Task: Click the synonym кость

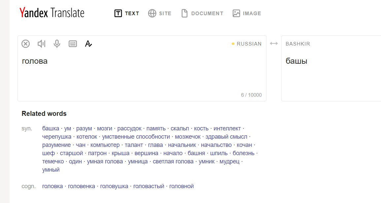Action: click(201, 128)
